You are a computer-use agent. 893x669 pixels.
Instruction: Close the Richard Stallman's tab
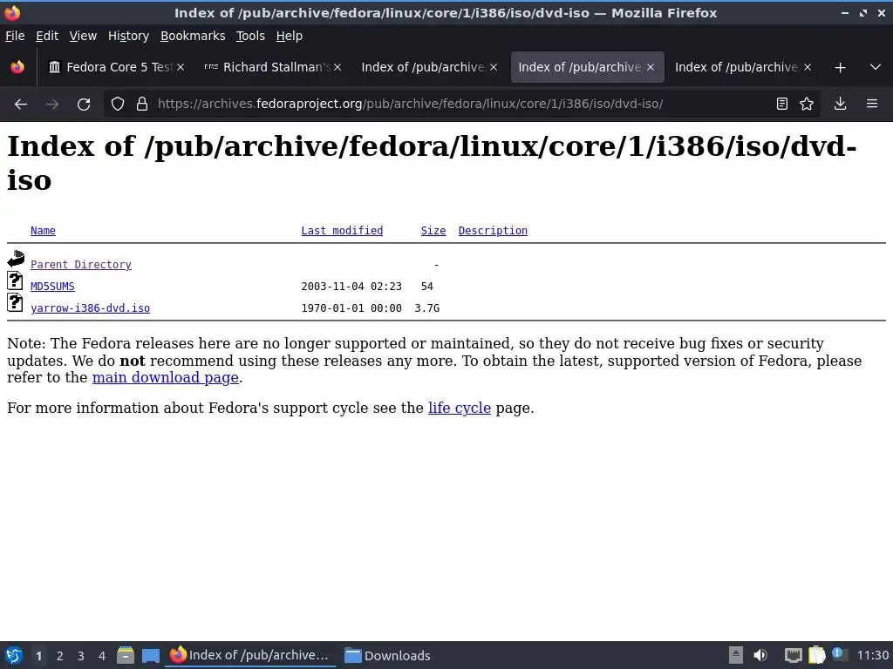tap(337, 67)
